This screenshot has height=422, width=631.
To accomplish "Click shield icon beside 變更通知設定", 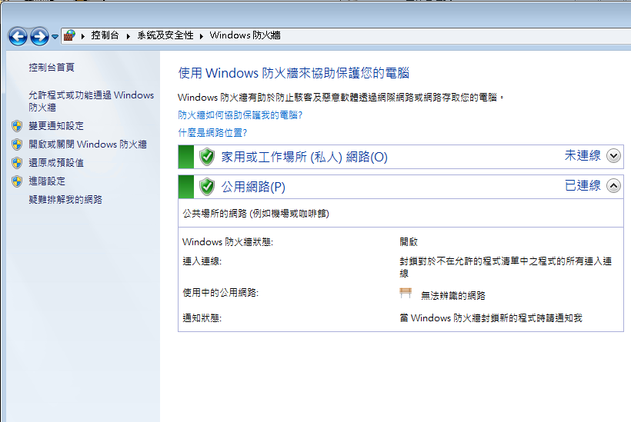I will click(x=17, y=126).
